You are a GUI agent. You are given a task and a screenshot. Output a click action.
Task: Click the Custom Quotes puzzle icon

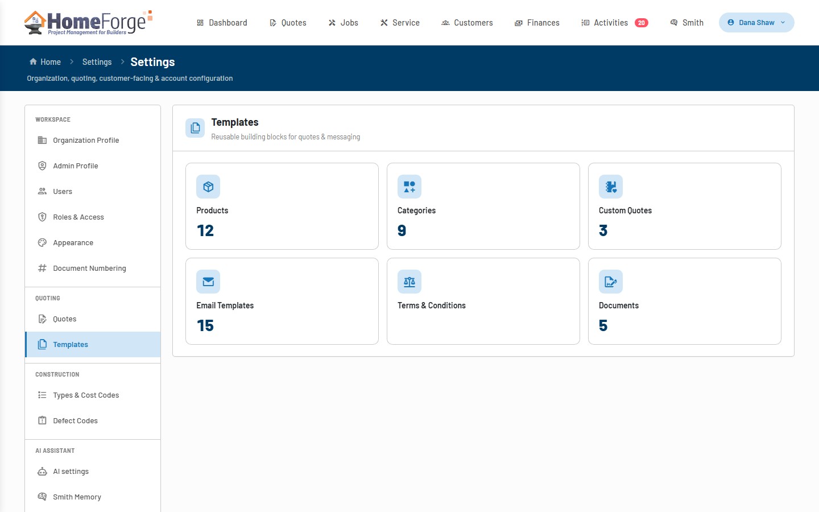(x=611, y=187)
